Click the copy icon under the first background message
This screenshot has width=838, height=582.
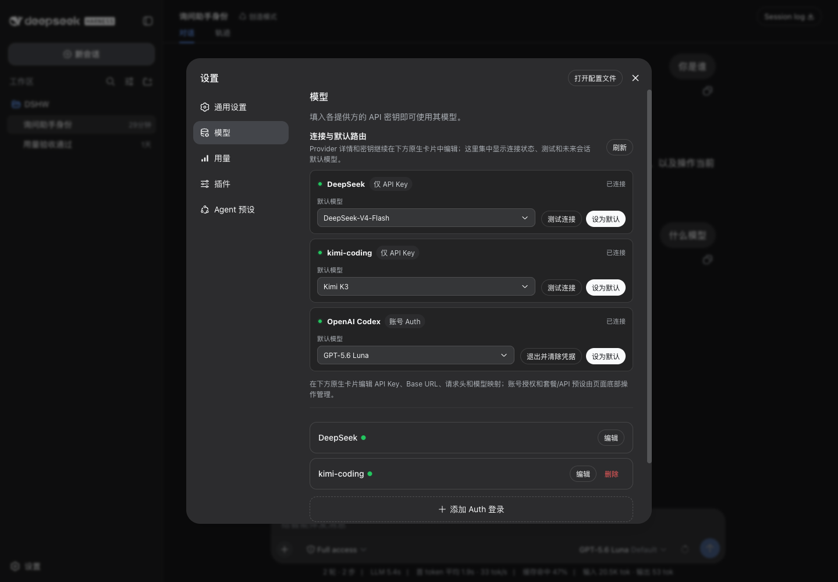pyautogui.click(x=708, y=91)
